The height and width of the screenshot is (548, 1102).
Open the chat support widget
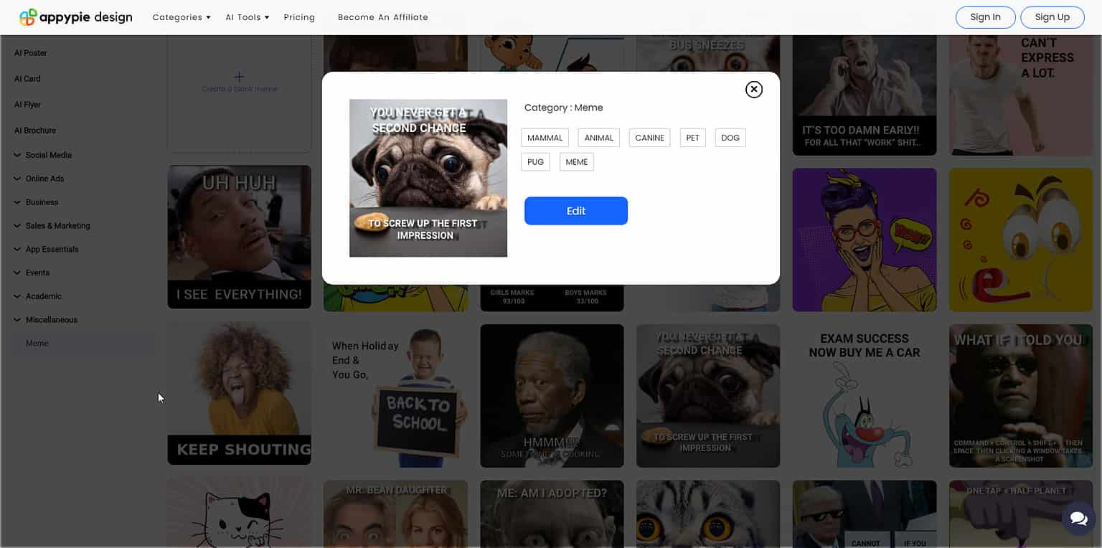click(x=1079, y=518)
